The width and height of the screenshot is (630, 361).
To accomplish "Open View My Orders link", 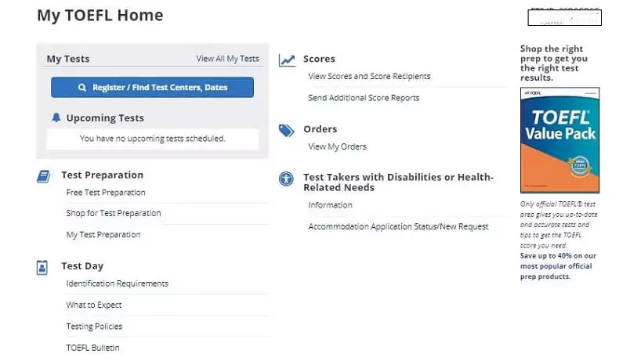I will (337, 146).
